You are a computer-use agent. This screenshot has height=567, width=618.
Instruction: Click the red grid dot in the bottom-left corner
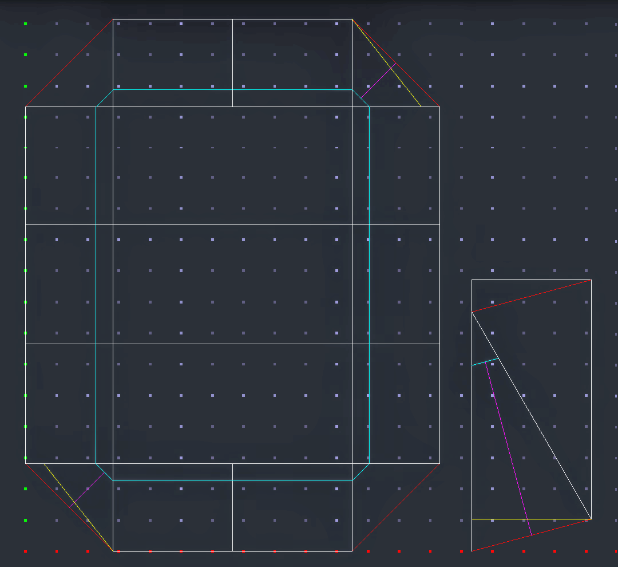click(26, 551)
